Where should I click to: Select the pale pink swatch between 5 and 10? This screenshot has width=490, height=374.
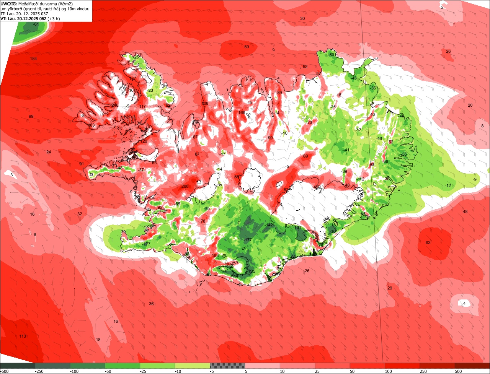point(263,366)
